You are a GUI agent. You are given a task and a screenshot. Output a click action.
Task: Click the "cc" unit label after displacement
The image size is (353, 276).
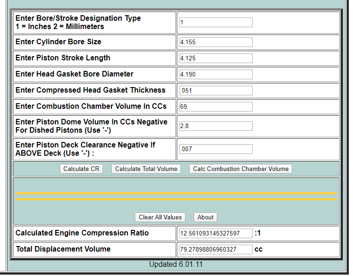coord(258,249)
